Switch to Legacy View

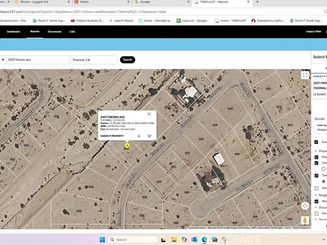[x=313, y=31]
